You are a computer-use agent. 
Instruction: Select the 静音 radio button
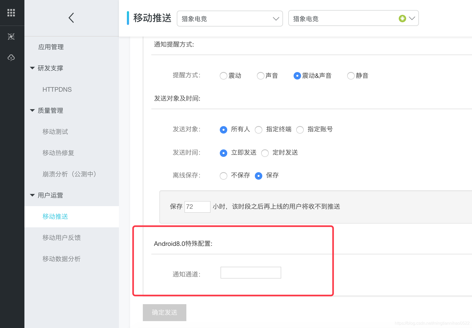click(351, 76)
